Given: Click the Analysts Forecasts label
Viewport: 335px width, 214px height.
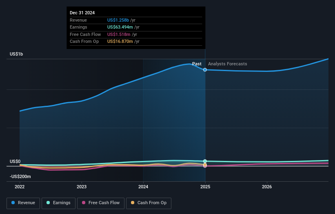Looking at the screenshot, I should [x=228, y=64].
